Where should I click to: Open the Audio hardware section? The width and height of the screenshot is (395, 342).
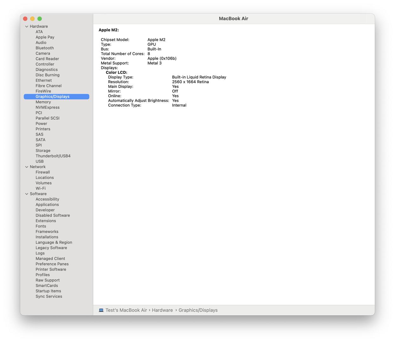[41, 42]
